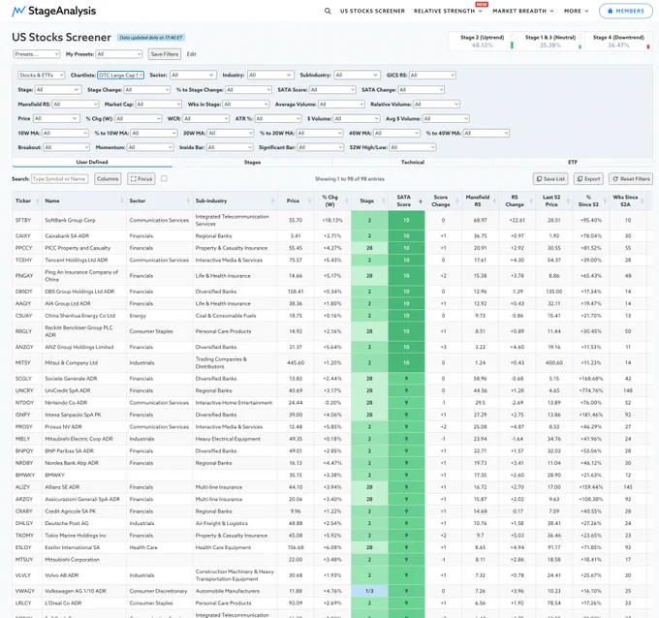Open the Breakout filter dropdown
This screenshot has height=618, width=659.
67,147
